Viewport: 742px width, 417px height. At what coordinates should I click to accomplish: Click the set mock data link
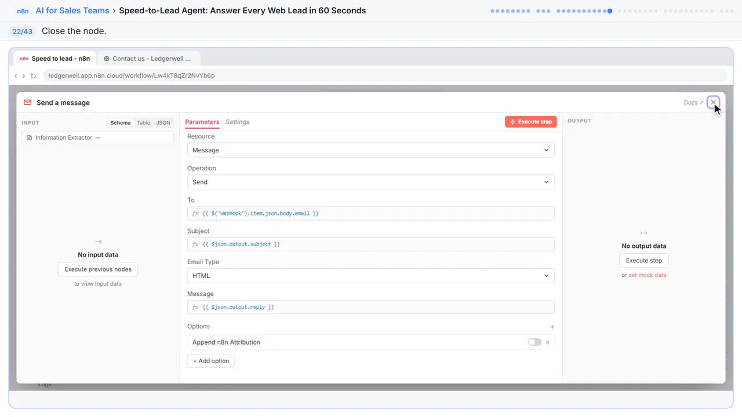[648, 275]
